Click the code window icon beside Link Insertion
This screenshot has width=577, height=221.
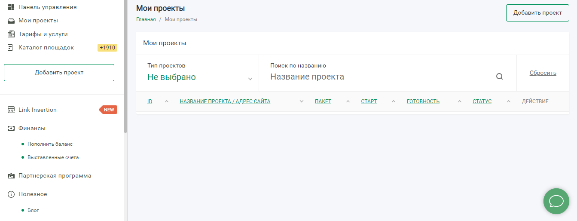pyautogui.click(x=11, y=110)
